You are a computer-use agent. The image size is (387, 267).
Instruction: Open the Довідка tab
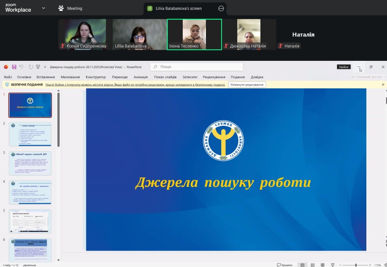257,77
